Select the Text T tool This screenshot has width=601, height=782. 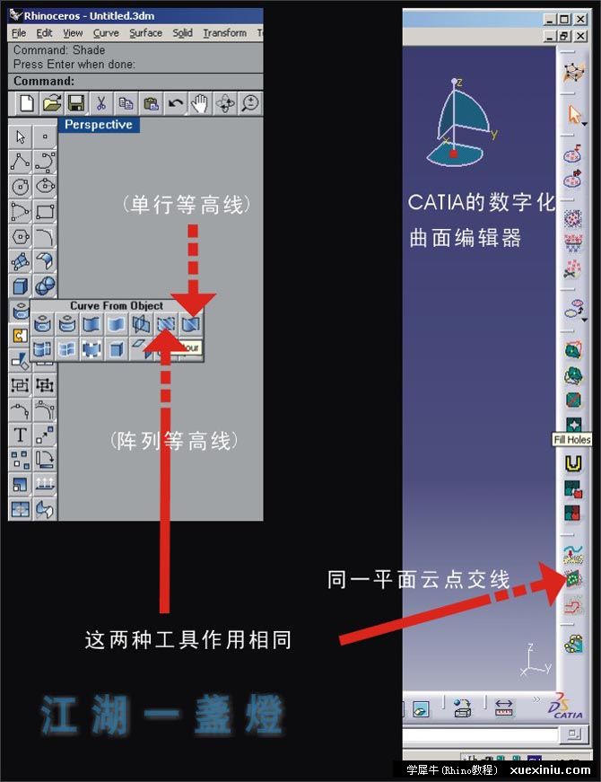[21, 435]
